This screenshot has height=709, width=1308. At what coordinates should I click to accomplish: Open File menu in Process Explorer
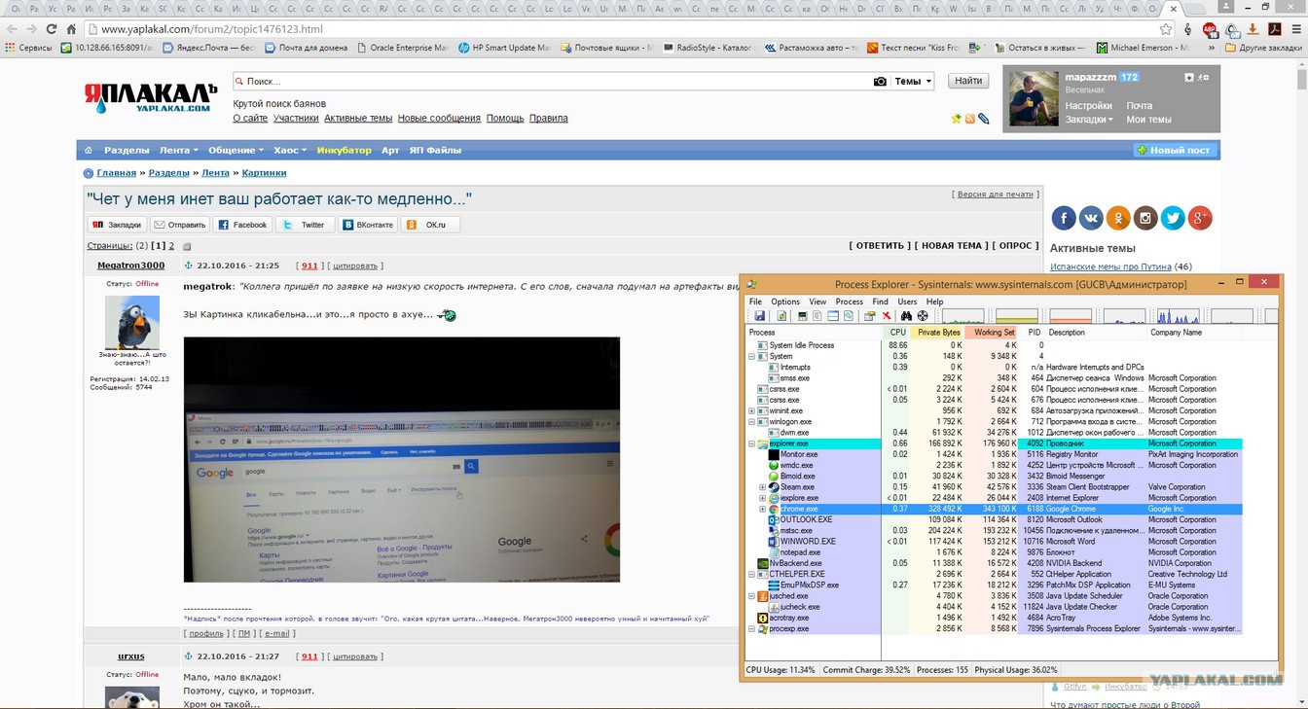pyautogui.click(x=755, y=301)
